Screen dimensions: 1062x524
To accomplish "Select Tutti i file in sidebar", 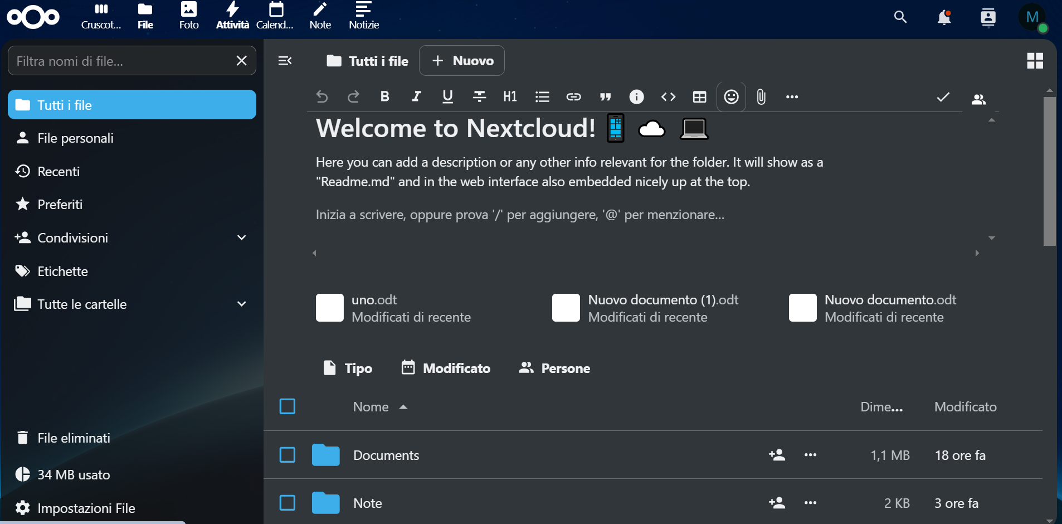I will coord(132,105).
